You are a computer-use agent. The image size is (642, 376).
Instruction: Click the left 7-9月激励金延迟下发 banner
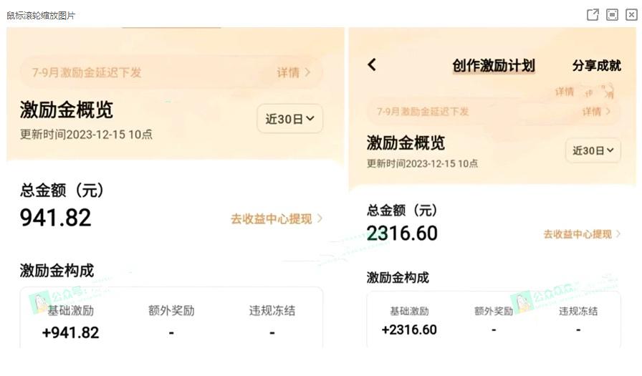[x=171, y=72]
